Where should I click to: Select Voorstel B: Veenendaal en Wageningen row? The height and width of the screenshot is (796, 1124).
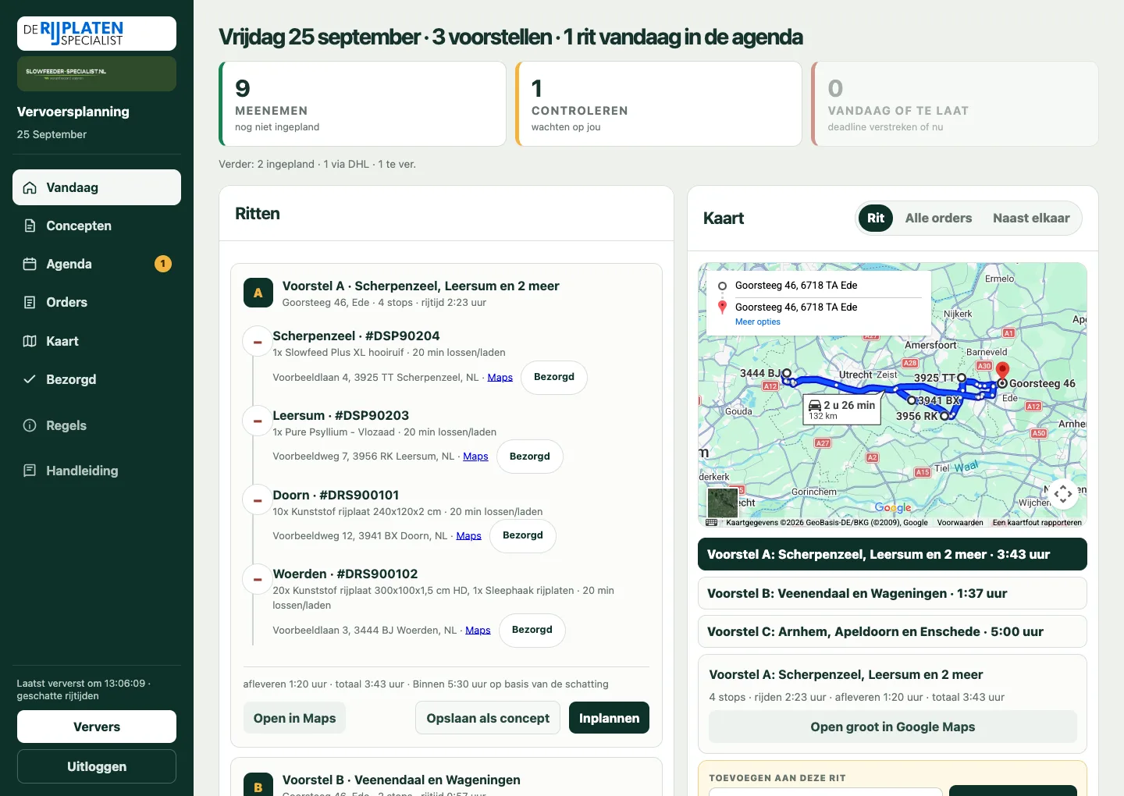pos(892,593)
